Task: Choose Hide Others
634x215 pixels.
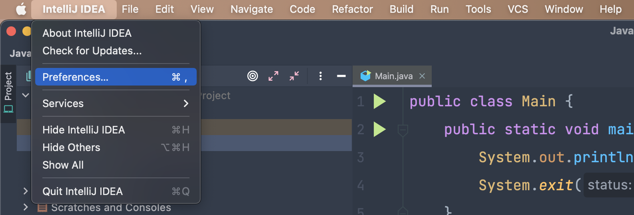Action: click(116, 147)
